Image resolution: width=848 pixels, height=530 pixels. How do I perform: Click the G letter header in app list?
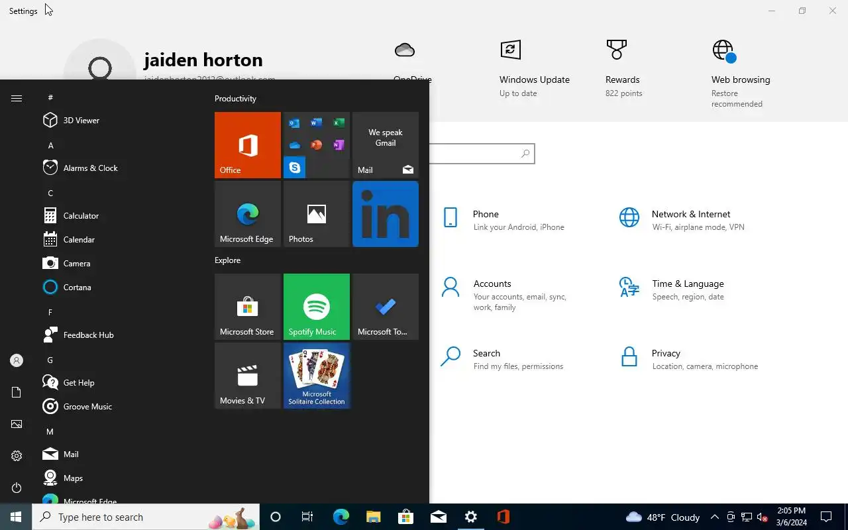50,360
